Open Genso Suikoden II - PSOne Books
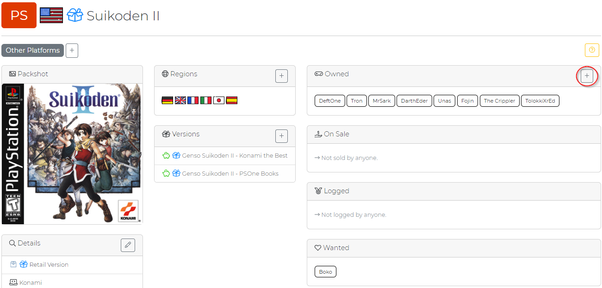Screen dimensions: 602x288 point(230,173)
